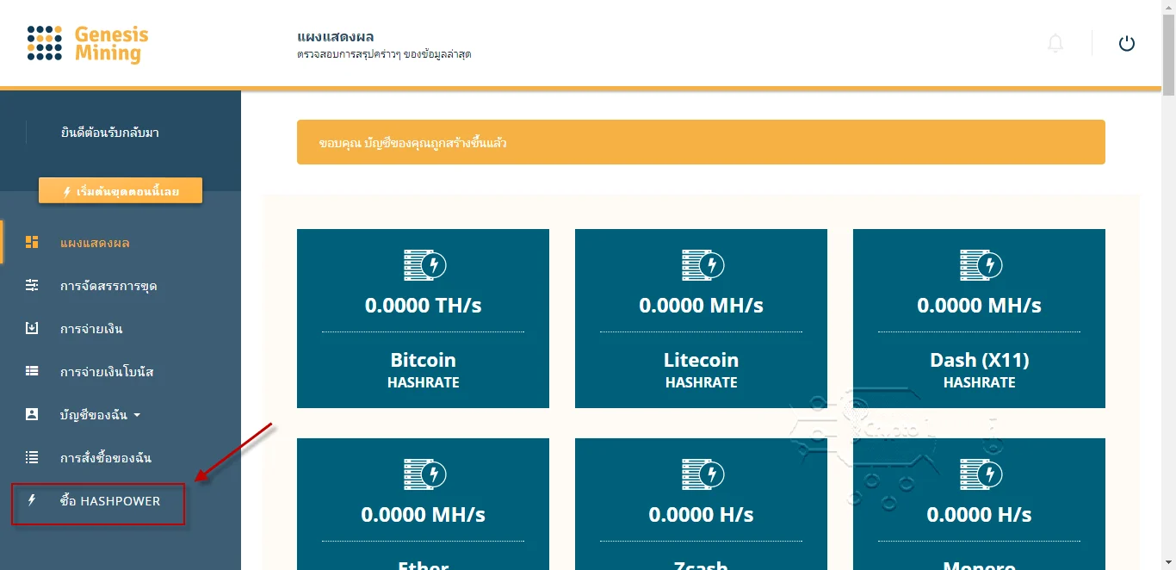
Task: Click the Bitcoin hashrate card
Action: click(x=423, y=319)
